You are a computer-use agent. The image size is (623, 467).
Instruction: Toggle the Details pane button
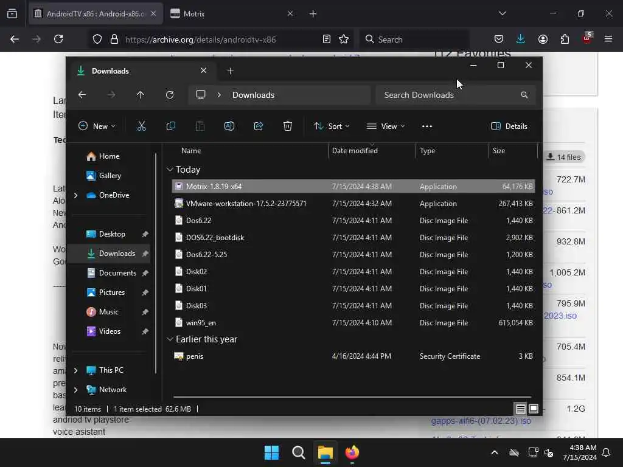tap(509, 126)
